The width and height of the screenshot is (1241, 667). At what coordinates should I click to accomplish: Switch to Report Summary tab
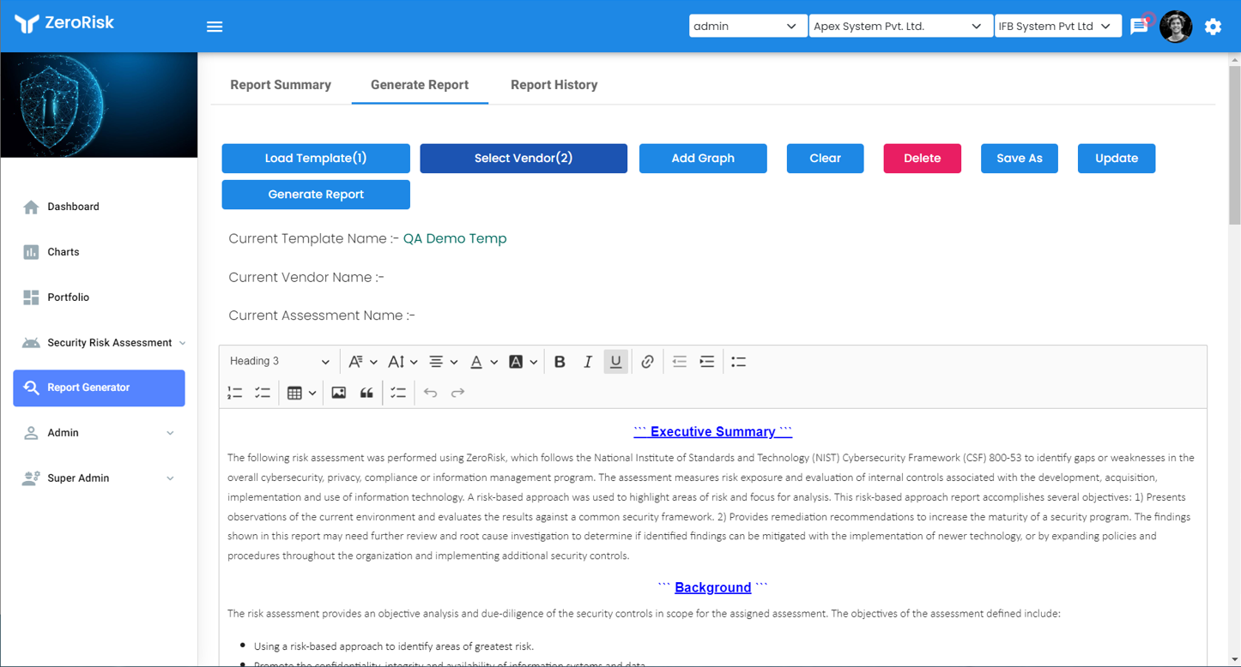click(281, 85)
